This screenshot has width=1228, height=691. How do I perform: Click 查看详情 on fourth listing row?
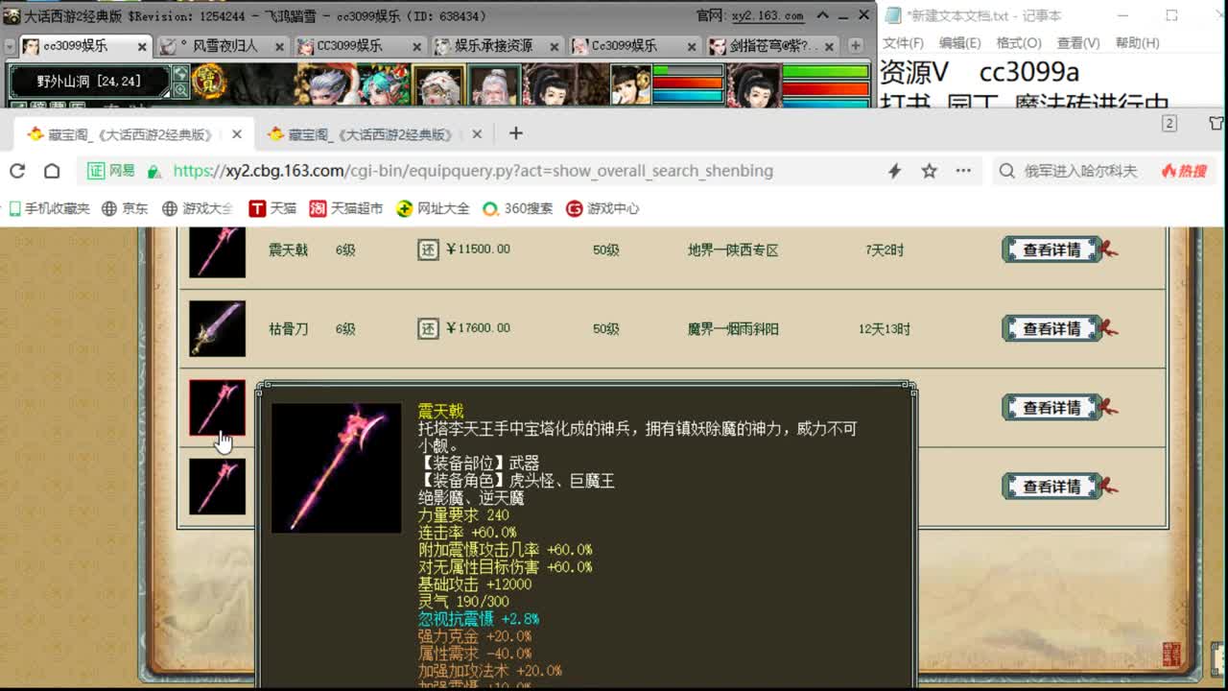click(1052, 487)
